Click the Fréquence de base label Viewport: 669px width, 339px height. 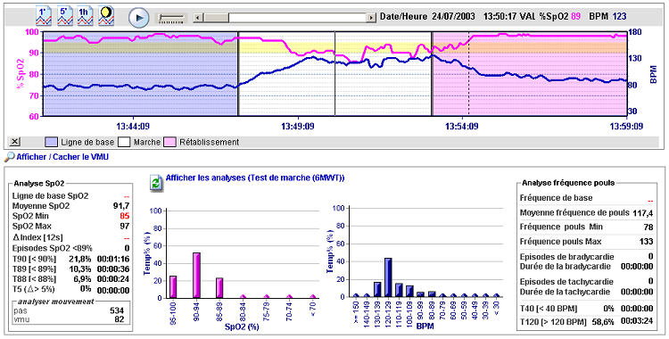tap(557, 198)
